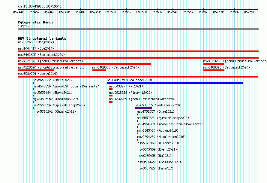
Task: Click nsv6488893 (Sedlazeck2020) label
Action: click(x=226, y=67)
